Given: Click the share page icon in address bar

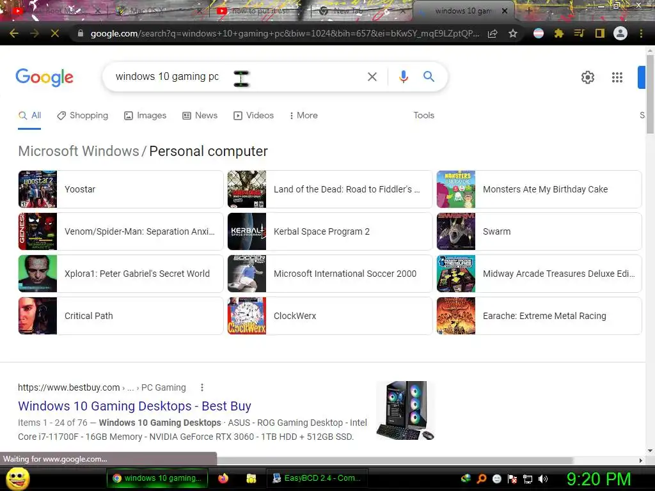Looking at the screenshot, I should (x=493, y=33).
